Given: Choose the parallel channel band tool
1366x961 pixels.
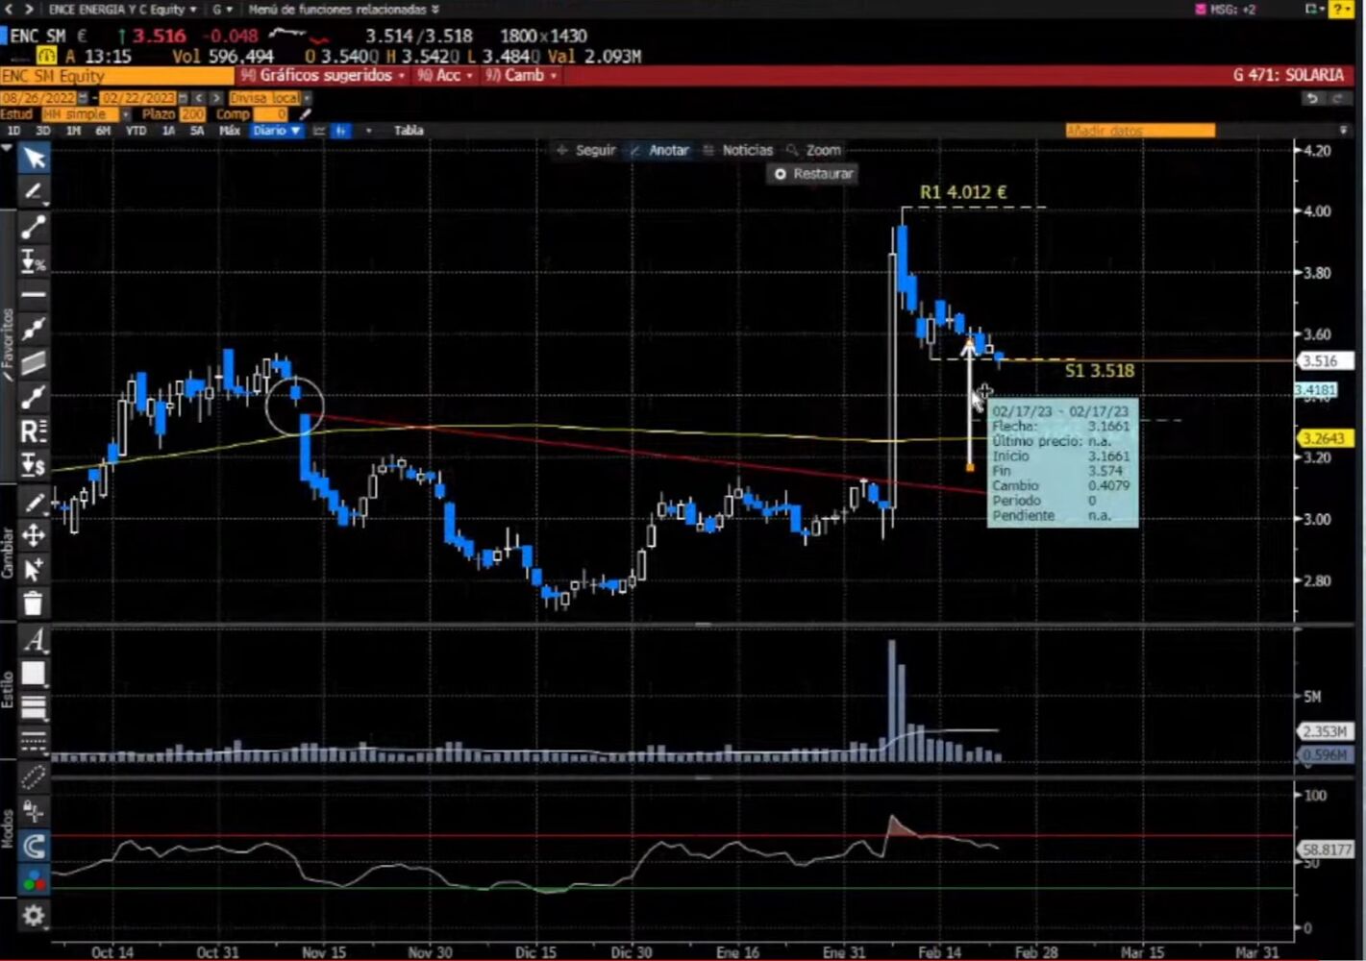Looking at the screenshot, I should click(34, 362).
